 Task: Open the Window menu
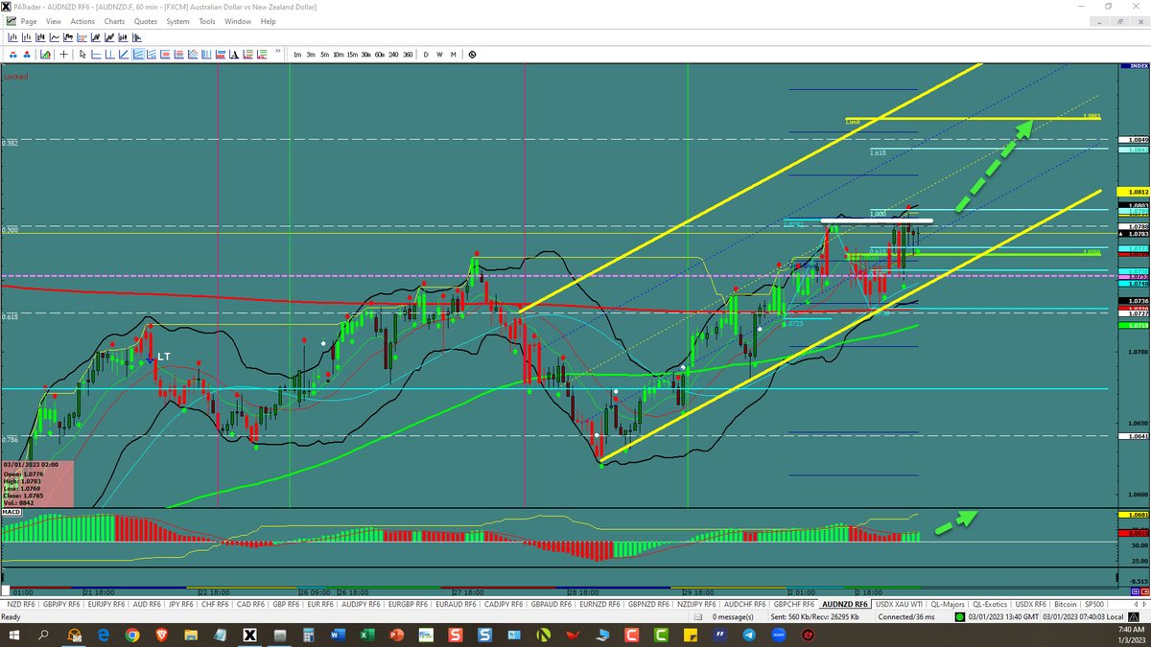[238, 21]
